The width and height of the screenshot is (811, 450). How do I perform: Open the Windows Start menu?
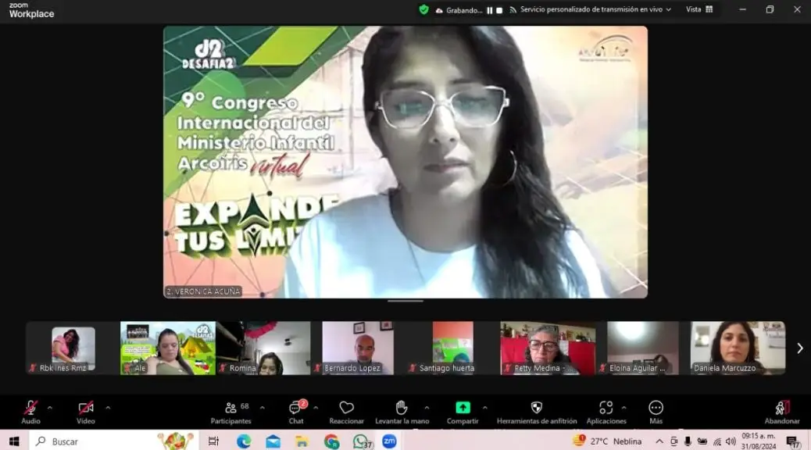(x=14, y=441)
